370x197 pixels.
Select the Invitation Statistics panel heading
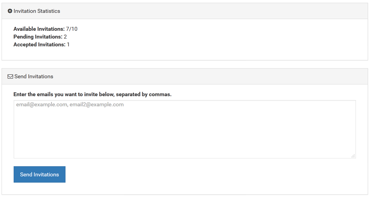point(37,11)
